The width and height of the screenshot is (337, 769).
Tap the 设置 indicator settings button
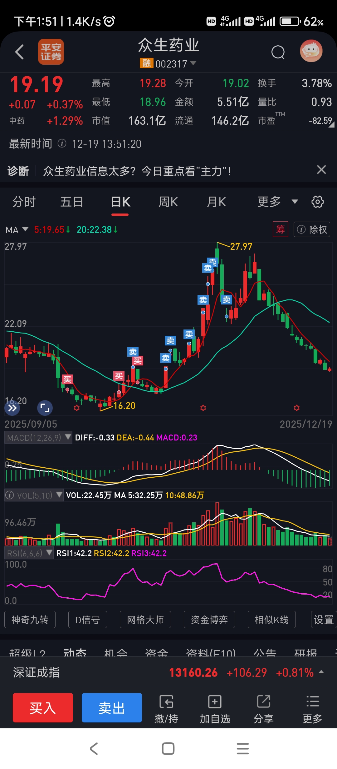(x=324, y=620)
